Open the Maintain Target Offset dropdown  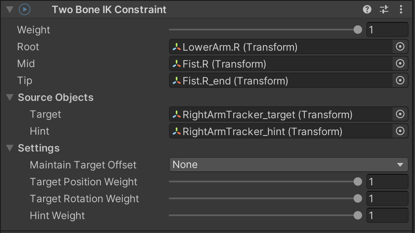pos(288,165)
